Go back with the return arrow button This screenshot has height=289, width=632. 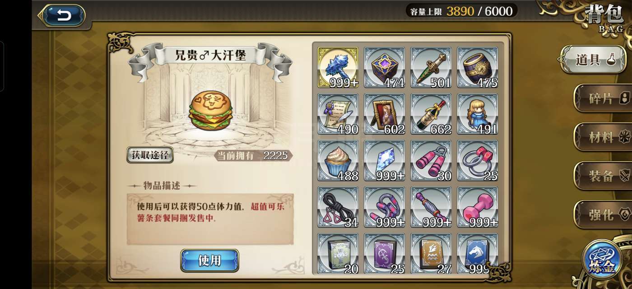pos(62,16)
